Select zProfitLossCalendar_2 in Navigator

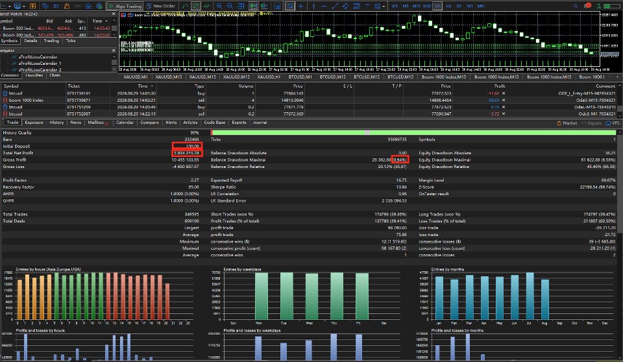point(40,69)
